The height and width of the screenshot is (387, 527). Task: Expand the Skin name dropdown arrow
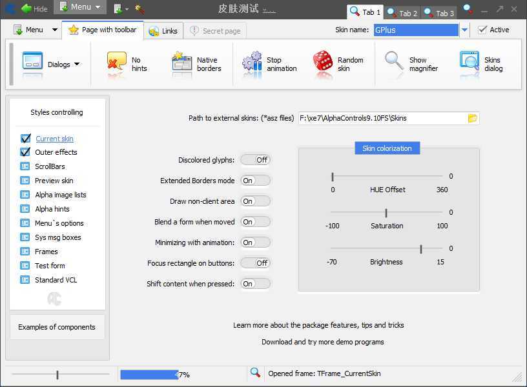464,30
